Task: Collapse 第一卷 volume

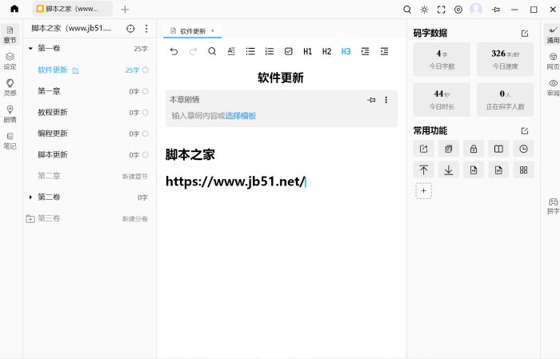Action: [30, 48]
